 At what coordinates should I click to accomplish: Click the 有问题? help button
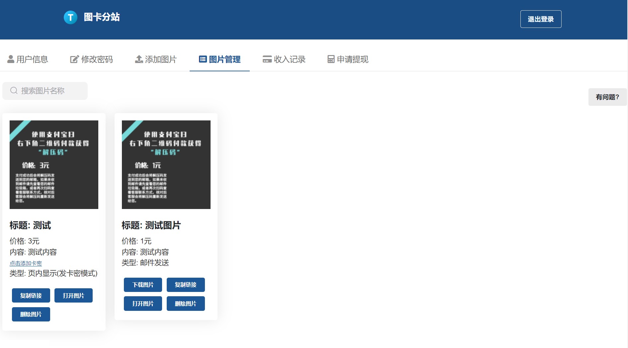(607, 97)
